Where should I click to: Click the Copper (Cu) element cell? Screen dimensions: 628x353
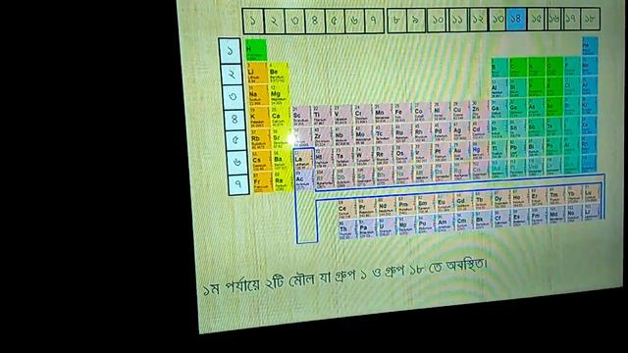pos(460,111)
